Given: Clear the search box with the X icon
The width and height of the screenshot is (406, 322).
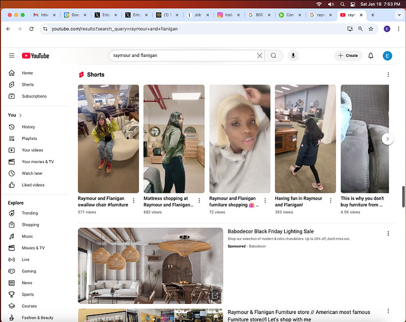Looking at the screenshot, I should pyautogui.click(x=259, y=55).
